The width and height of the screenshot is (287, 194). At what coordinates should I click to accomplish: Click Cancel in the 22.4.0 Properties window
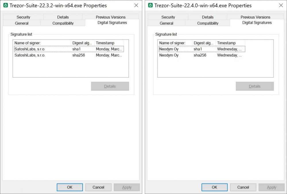coord(243,187)
